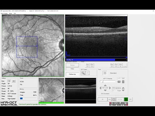155x116 pixels.
Task: Close the Spectralis acquisition window
Action: pyautogui.click(x=153, y=11)
